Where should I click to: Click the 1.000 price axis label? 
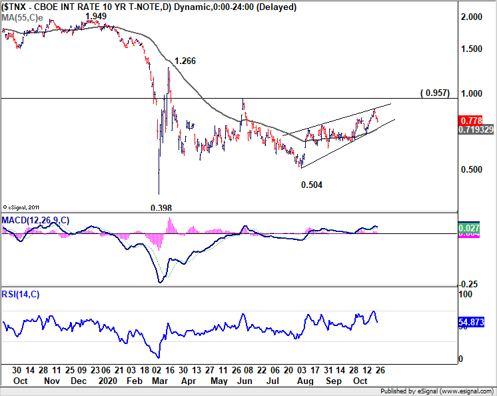[471, 93]
